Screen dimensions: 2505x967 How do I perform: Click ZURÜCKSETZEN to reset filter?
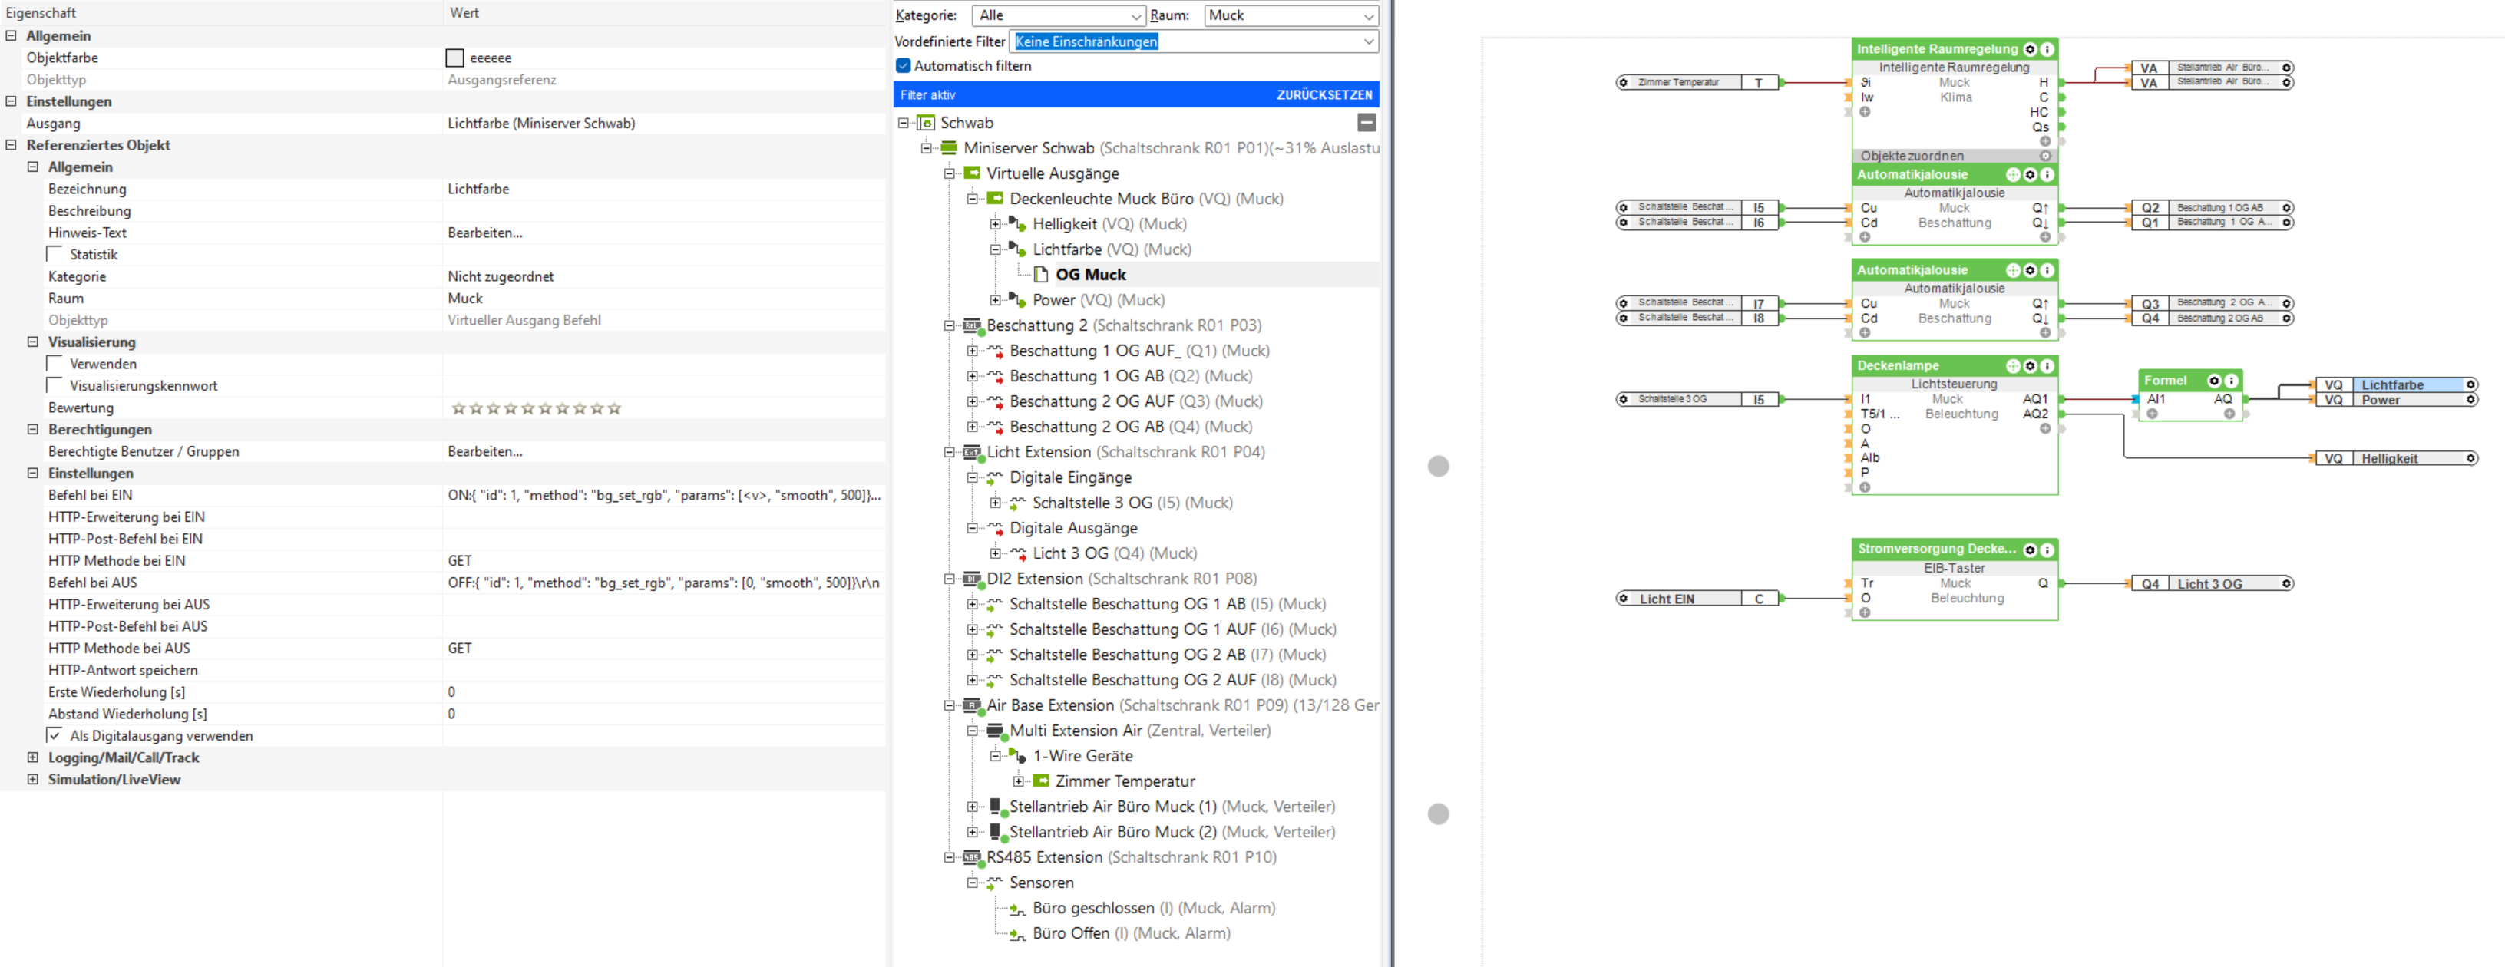(x=1324, y=95)
